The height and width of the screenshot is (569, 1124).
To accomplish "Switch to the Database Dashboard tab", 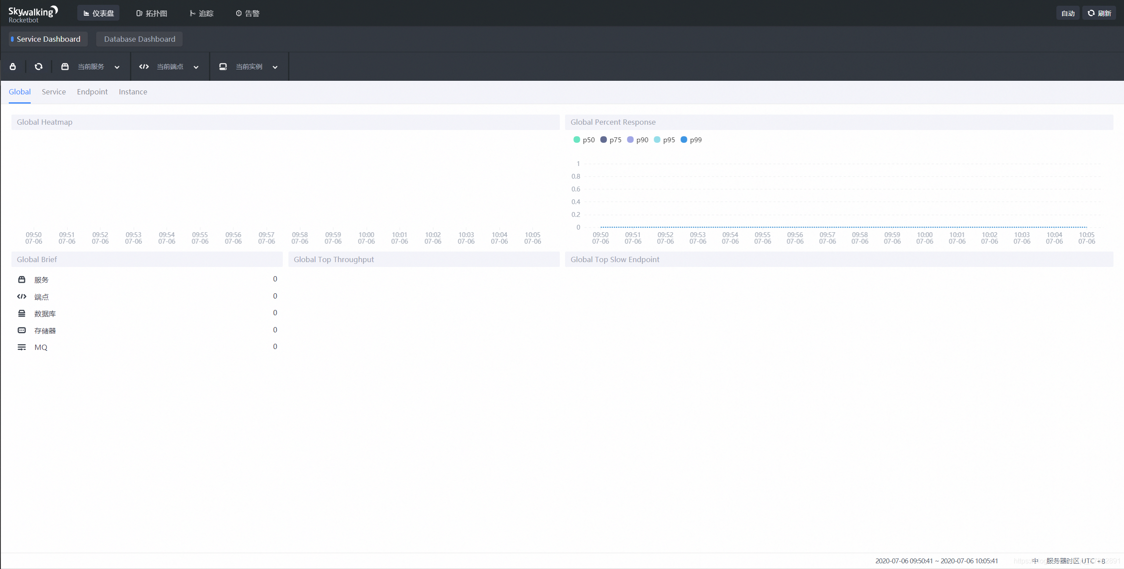I will click(140, 39).
